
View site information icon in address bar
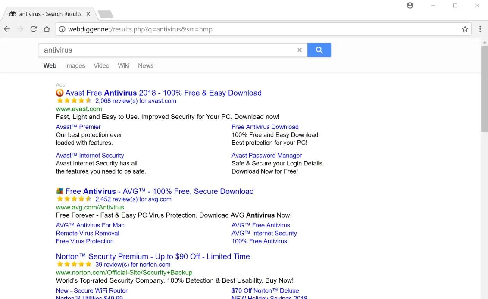(x=62, y=29)
